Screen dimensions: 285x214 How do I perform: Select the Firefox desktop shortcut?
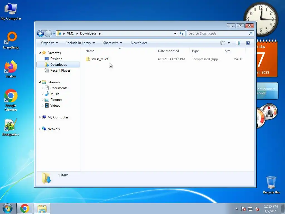[11, 69]
